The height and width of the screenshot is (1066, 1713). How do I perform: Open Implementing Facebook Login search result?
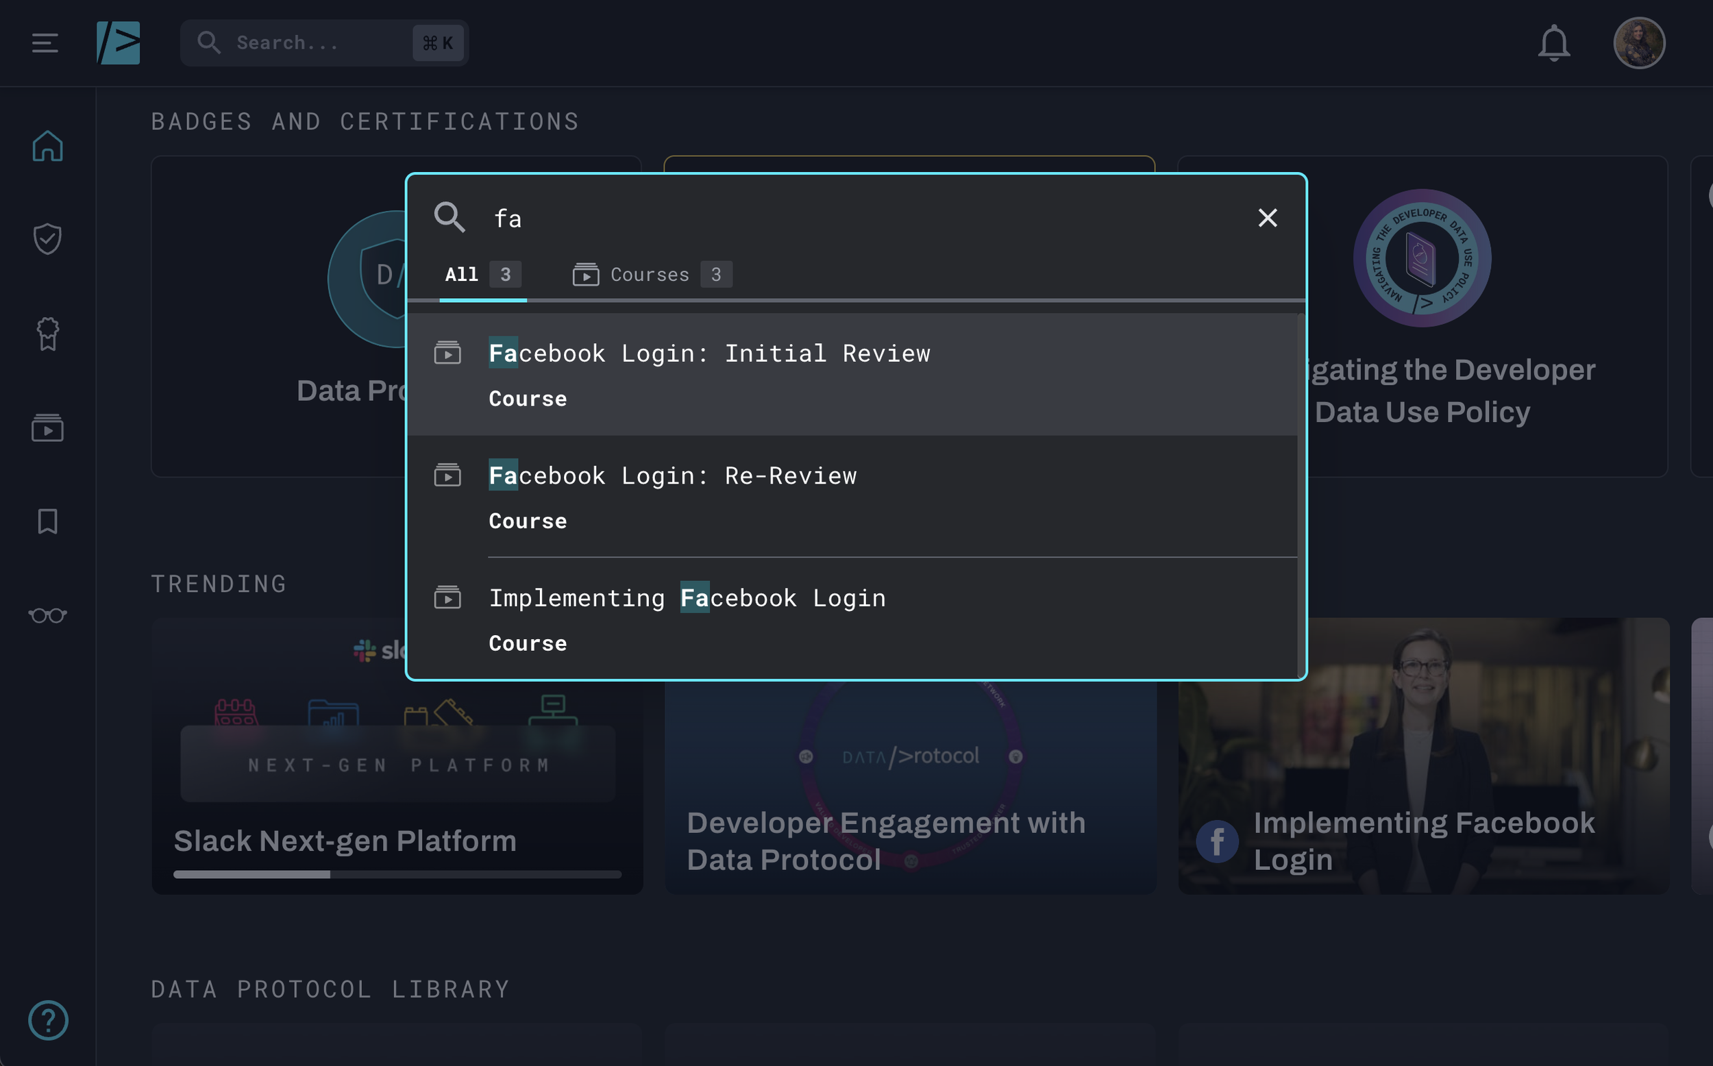[x=687, y=598]
